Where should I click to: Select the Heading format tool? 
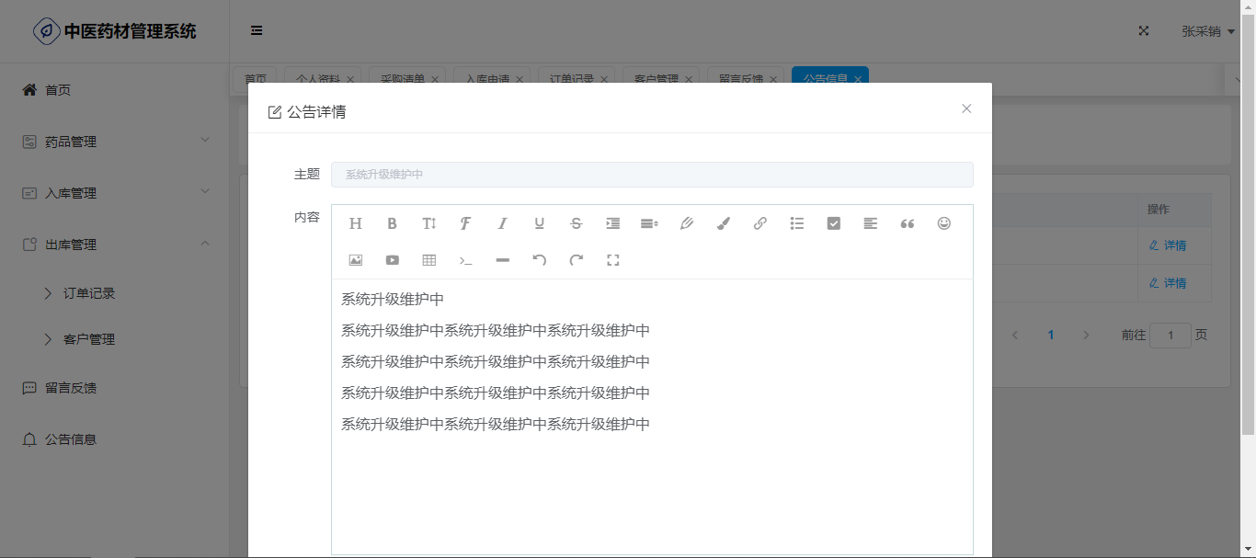click(x=356, y=223)
